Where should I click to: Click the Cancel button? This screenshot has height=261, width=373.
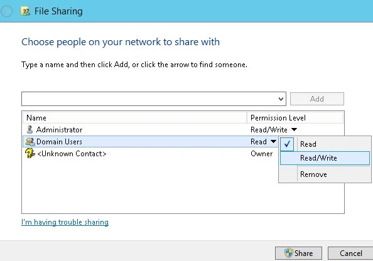point(350,253)
